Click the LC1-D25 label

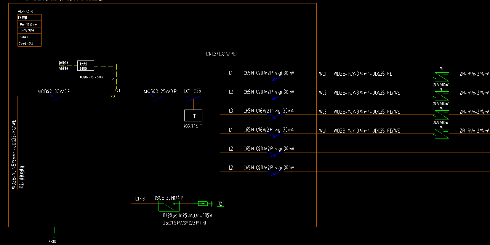tap(192, 91)
